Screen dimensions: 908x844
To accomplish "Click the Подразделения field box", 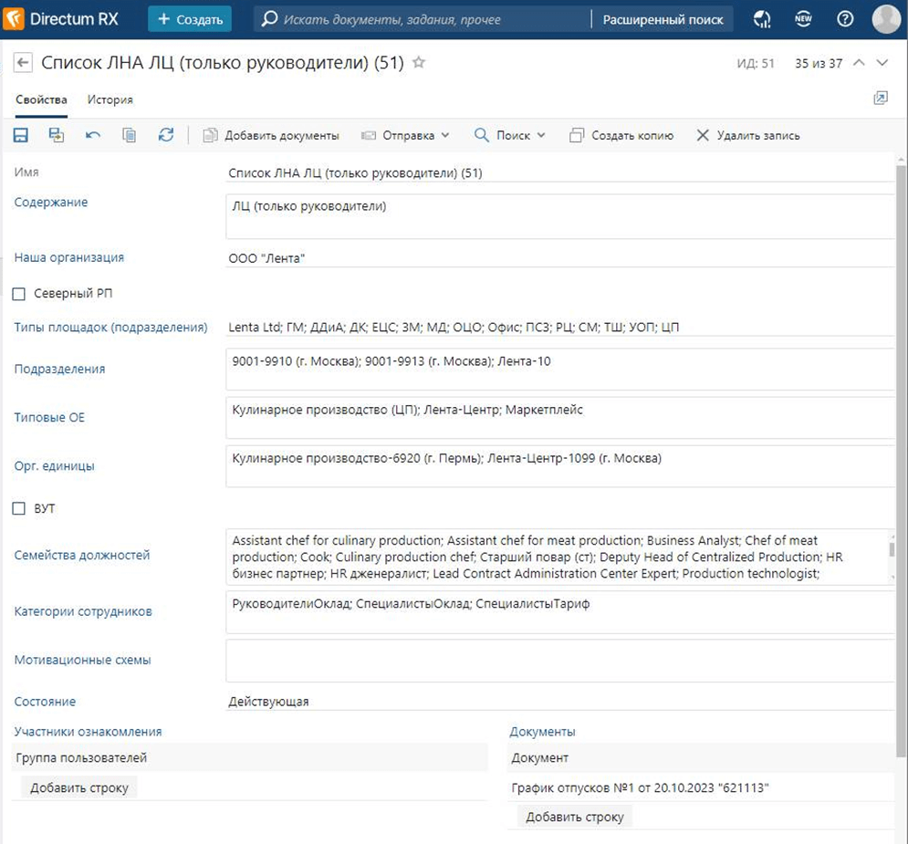I will tap(560, 370).
